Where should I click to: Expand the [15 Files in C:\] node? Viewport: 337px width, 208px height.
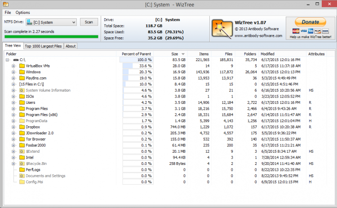[13, 84]
